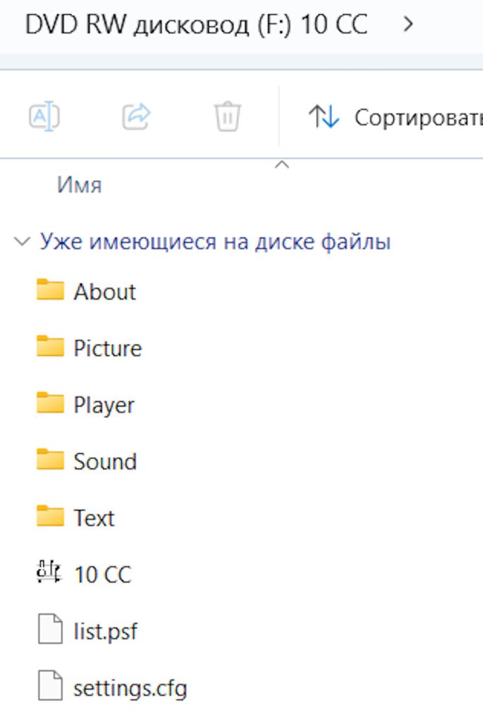The width and height of the screenshot is (483, 722).
Task: Select the Player folder name
Action: [104, 405]
